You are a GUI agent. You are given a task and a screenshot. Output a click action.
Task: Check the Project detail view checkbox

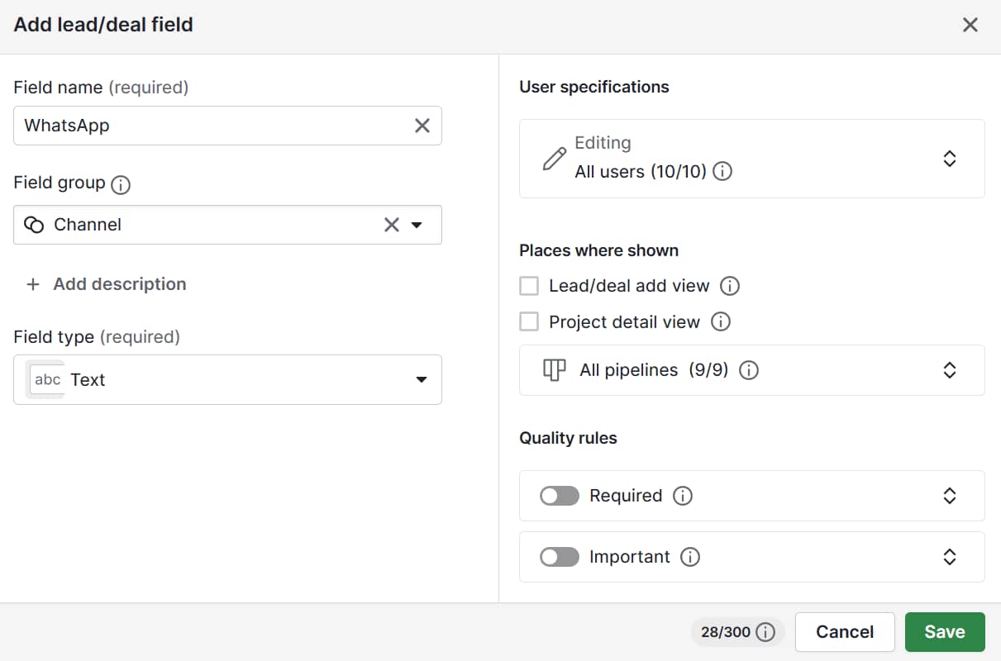click(x=528, y=322)
